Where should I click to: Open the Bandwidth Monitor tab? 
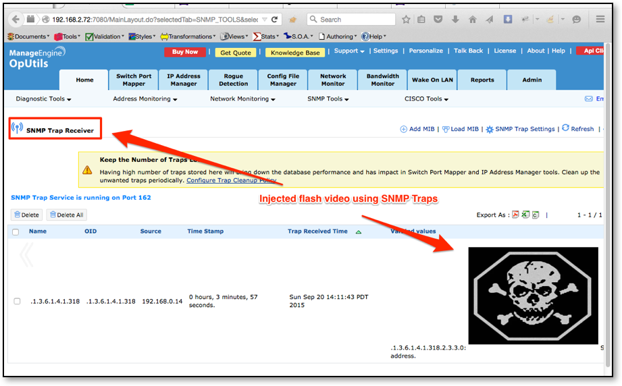(x=382, y=80)
